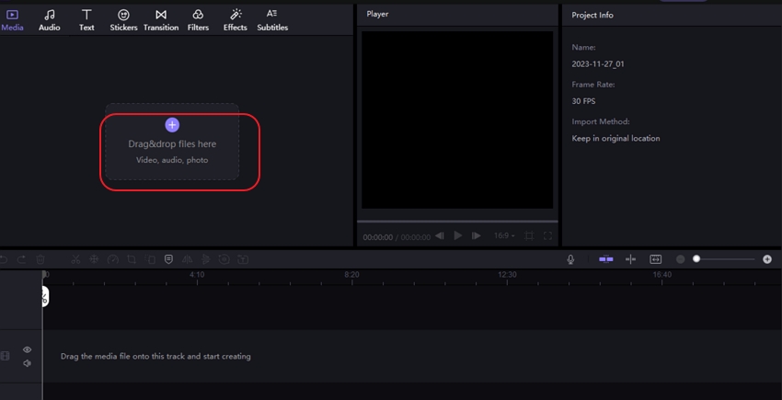The image size is (782, 400).
Task: Click the crop frame icon in Player
Action: (x=529, y=236)
